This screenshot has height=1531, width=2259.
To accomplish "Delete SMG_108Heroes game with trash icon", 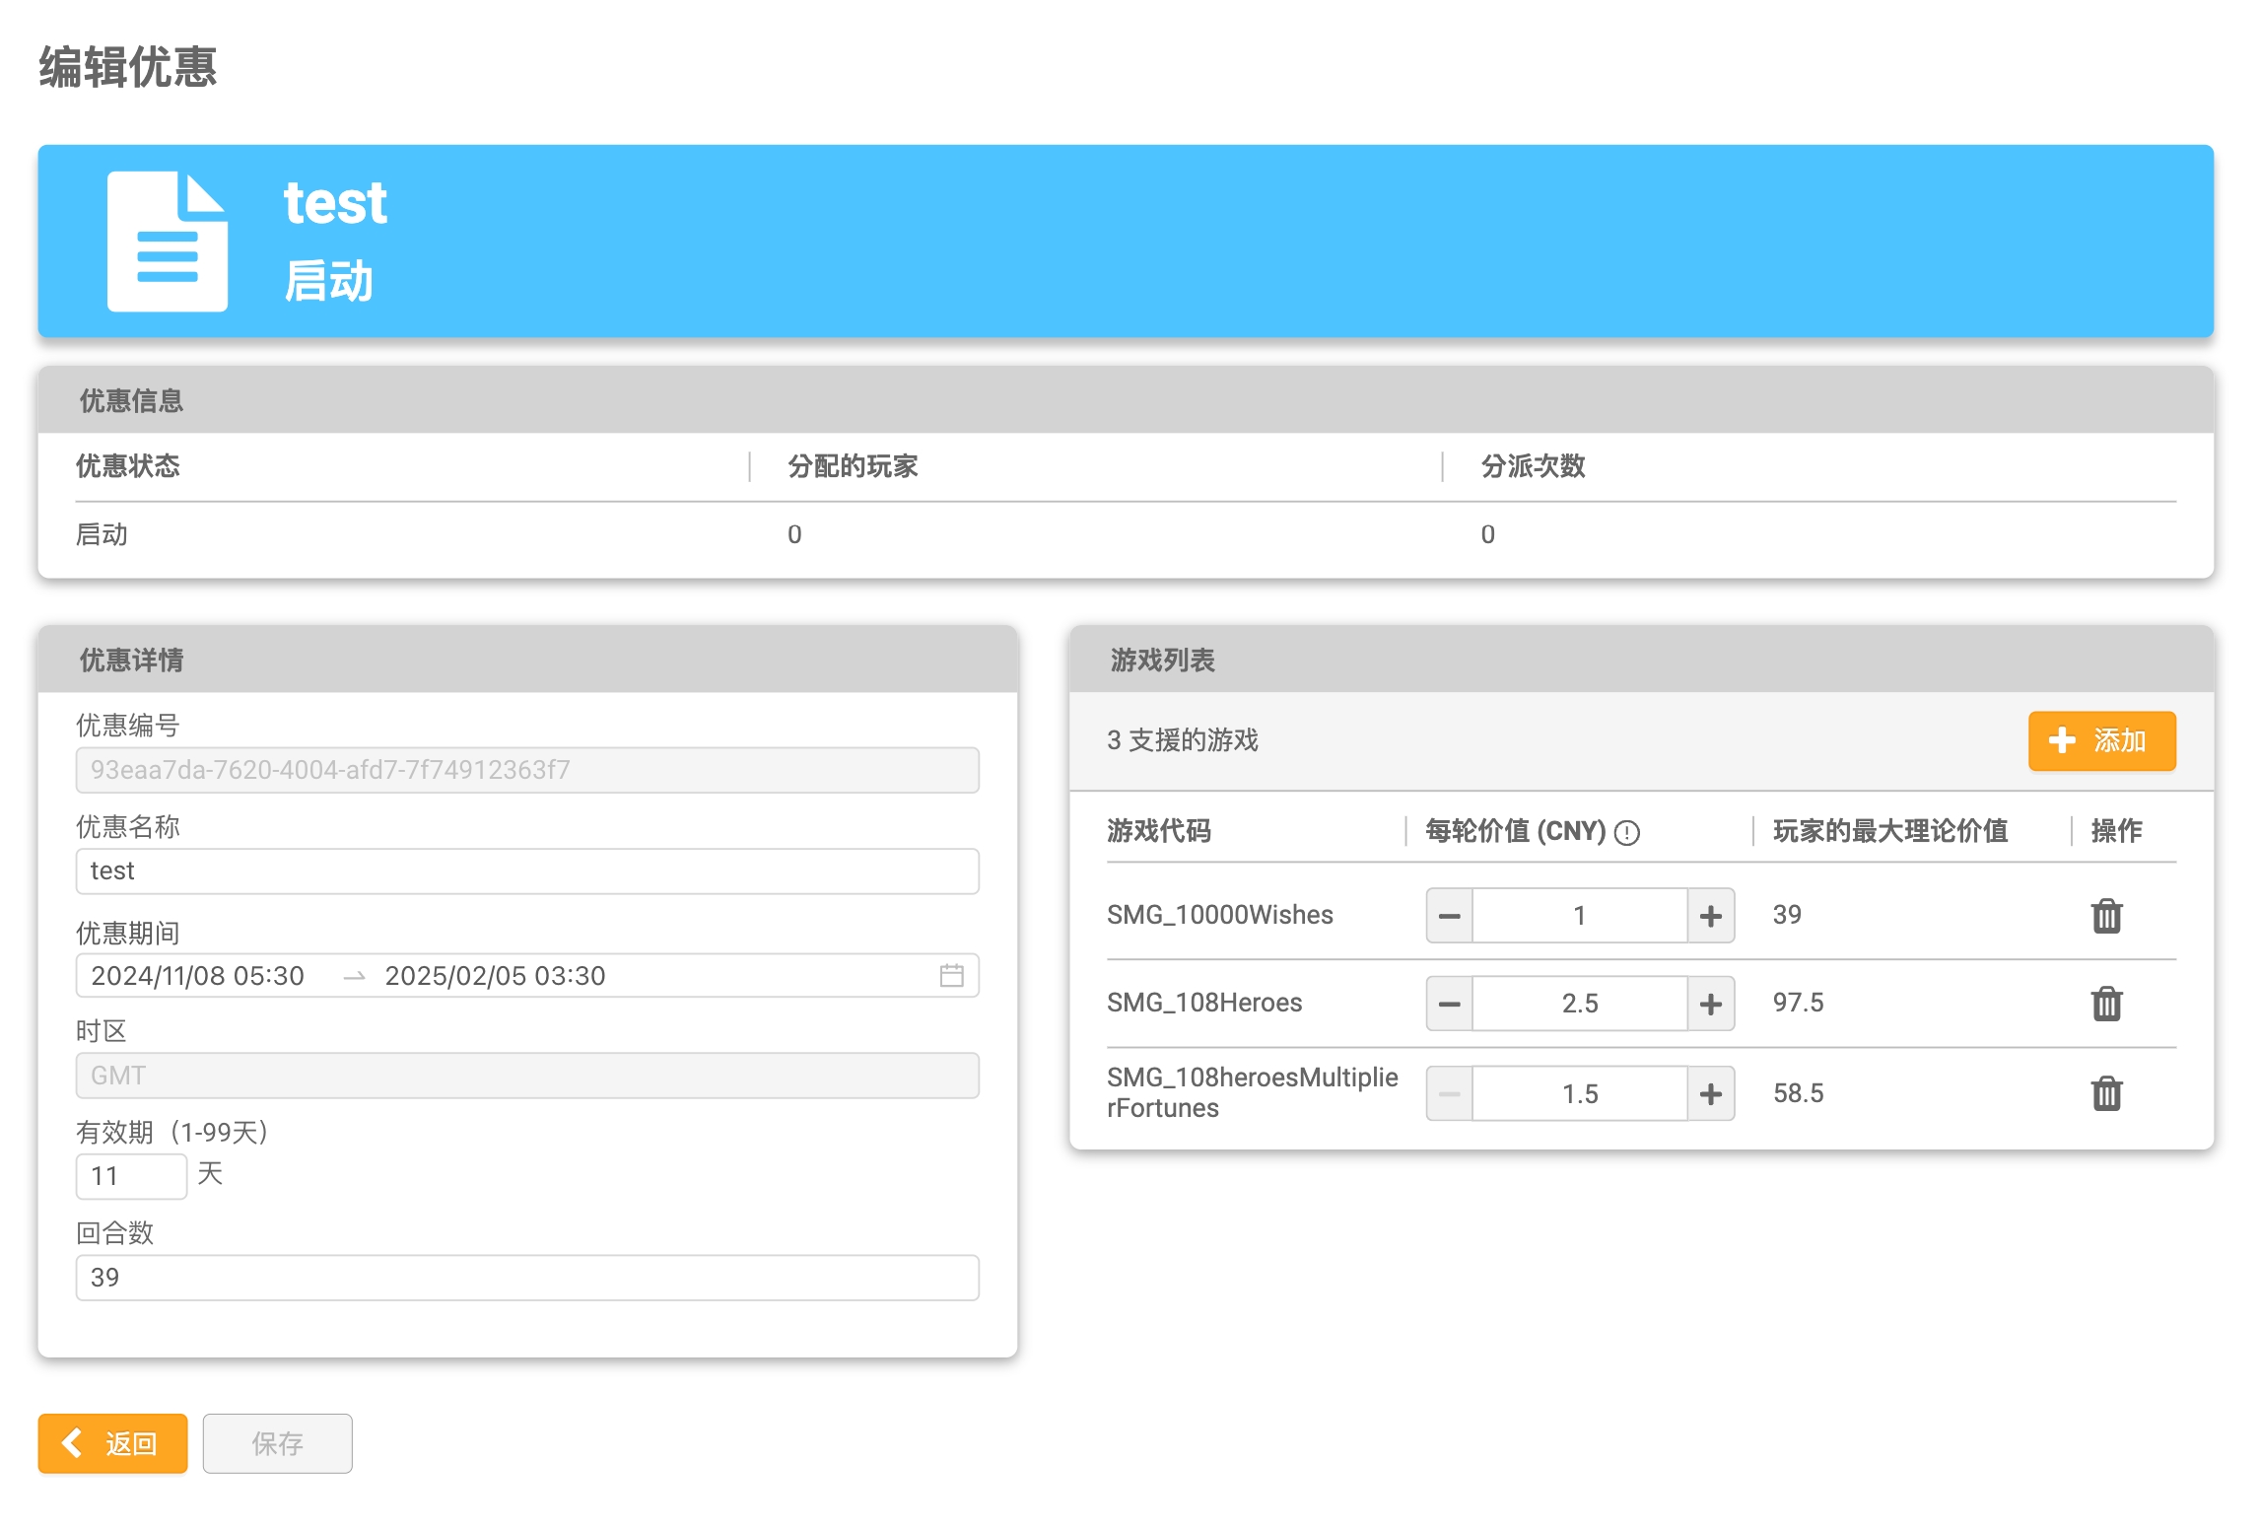I will (x=2105, y=1004).
